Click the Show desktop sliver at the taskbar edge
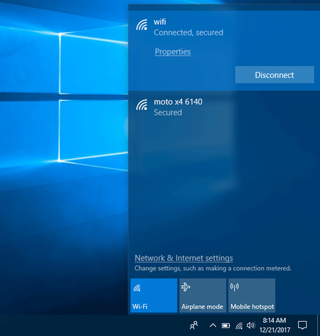The height and width of the screenshot is (336, 320). tap(319, 325)
